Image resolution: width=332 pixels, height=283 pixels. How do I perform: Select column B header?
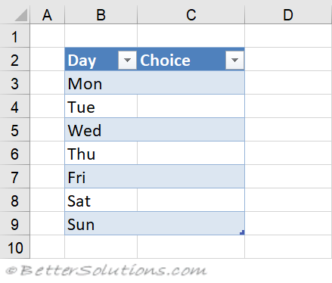101,15
